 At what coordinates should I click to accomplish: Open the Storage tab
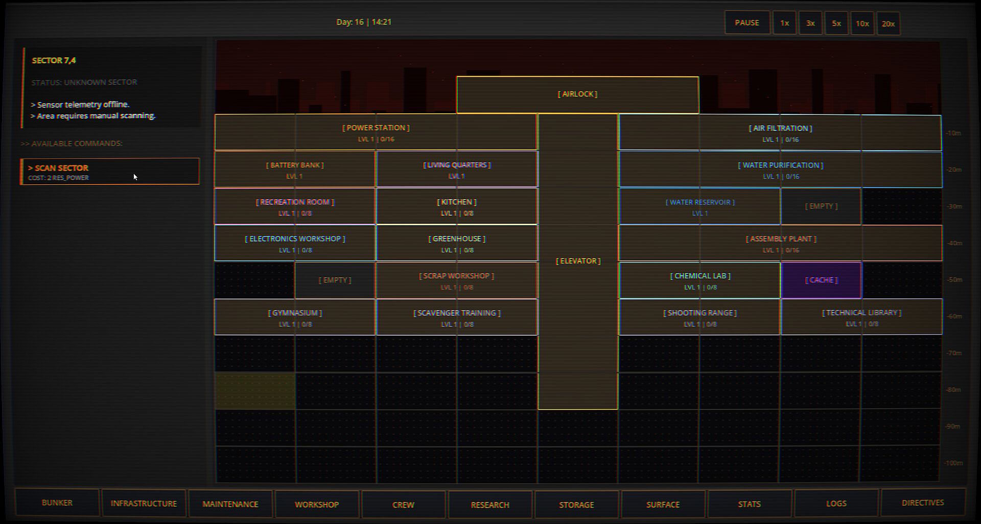click(x=576, y=505)
